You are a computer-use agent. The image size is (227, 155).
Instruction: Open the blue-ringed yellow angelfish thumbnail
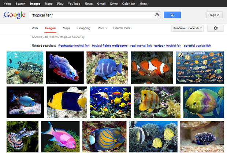[x=104, y=137]
